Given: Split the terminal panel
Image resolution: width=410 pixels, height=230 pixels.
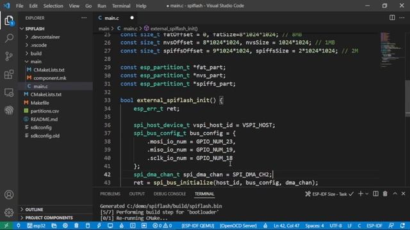Looking at the screenshot, I should [375, 194].
